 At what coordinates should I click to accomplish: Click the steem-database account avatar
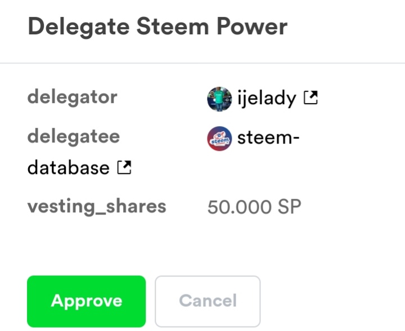click(x=219, y=138)
